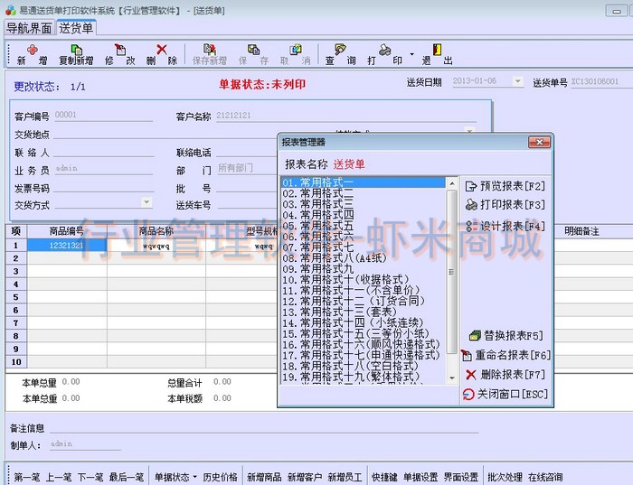Select row 5 header in the item grid

(x=15, y=297)
